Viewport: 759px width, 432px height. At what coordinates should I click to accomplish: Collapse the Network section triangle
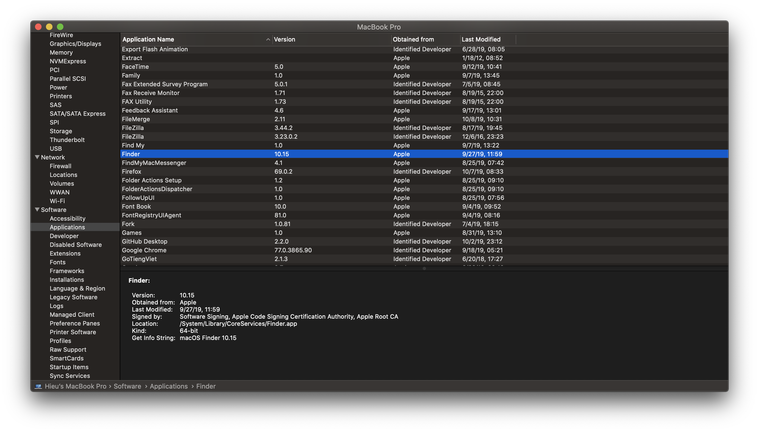click(x=37, y=157)
